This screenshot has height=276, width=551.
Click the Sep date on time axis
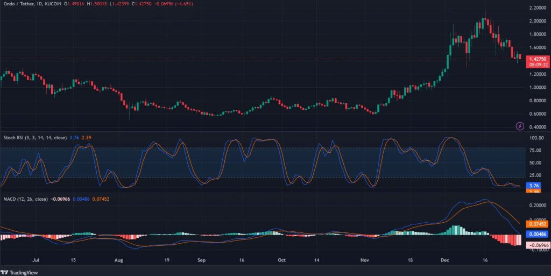click(201, 260)
